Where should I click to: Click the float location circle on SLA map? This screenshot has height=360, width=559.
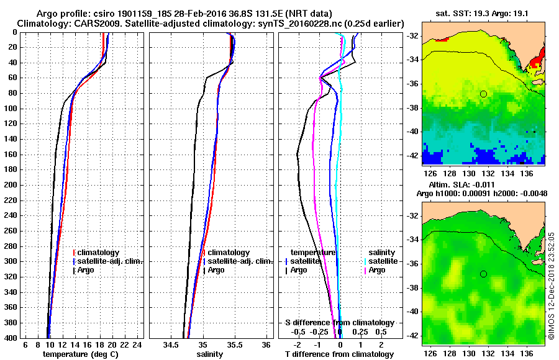click(x=483, y=274)
